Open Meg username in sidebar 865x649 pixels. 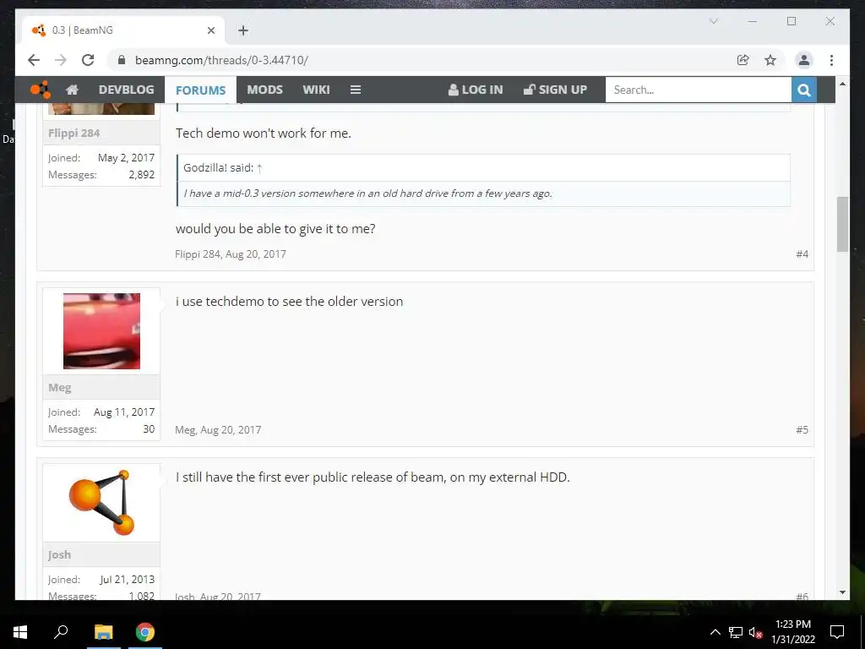(60, 387)
